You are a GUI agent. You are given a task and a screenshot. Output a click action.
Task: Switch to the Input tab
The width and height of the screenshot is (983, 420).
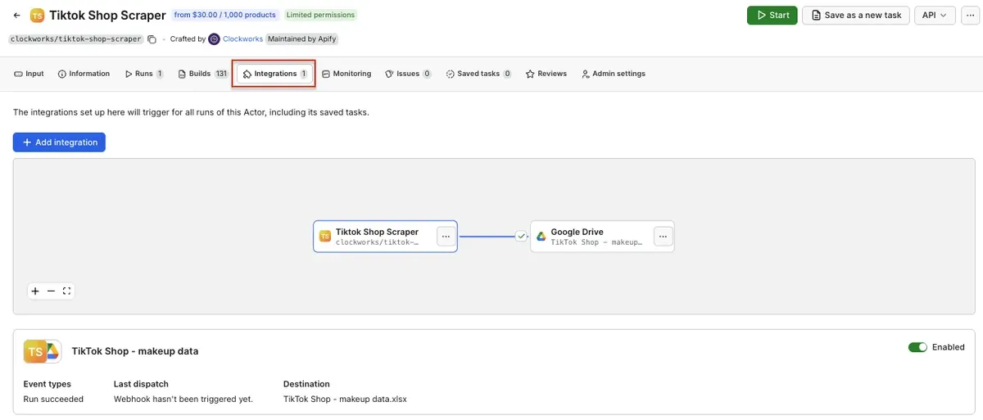[x=29, y=74]
